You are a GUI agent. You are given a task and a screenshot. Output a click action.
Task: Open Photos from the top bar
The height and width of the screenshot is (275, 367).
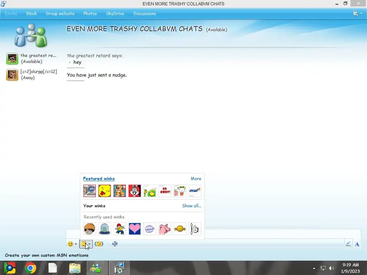[x=90, y=14]
